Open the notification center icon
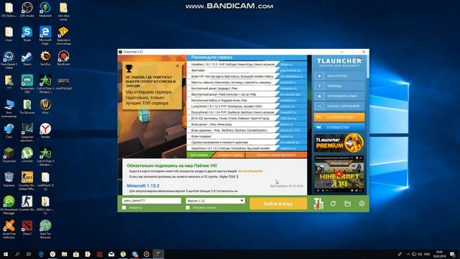Viewport: 460px width, 259px height. (452, 254)
